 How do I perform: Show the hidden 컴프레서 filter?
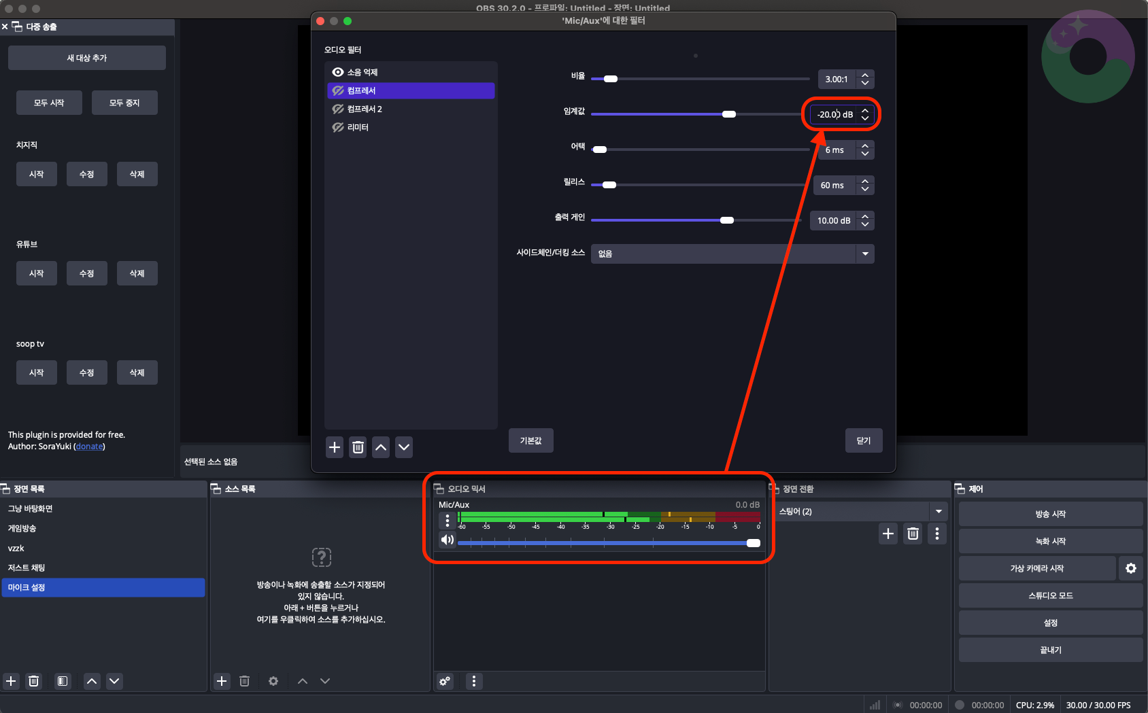337,90
